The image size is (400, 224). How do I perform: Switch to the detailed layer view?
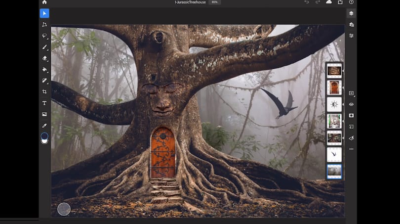click(351, 25)
